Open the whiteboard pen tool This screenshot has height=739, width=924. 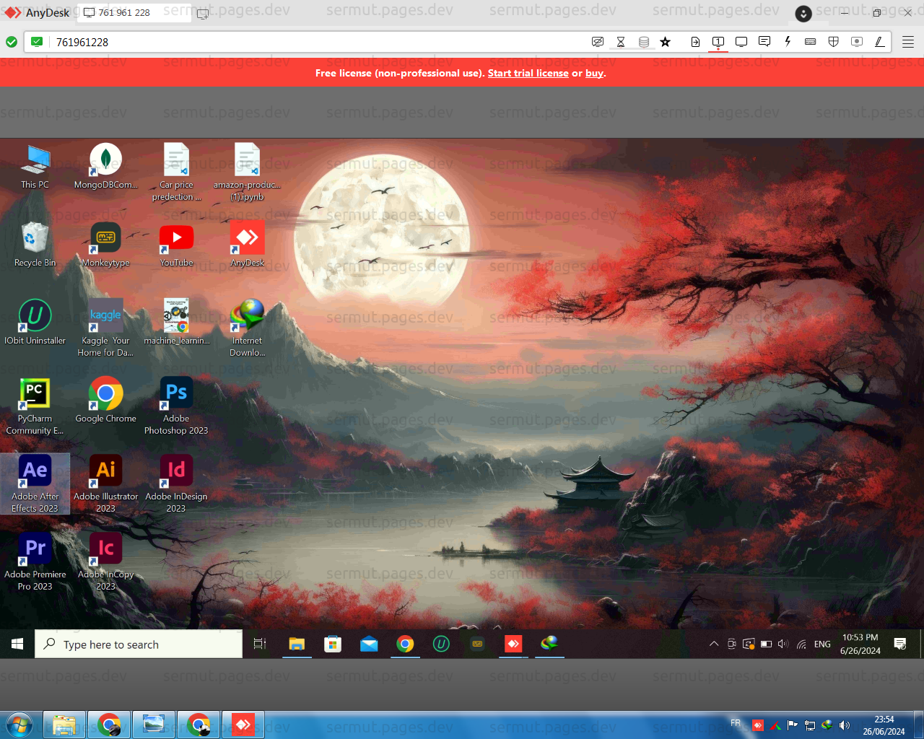click(x=879, y=41)
